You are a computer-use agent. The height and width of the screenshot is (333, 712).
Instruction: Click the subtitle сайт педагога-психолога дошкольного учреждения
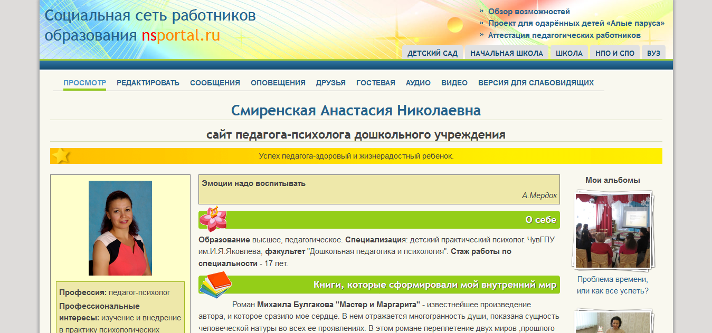[x=356, y=134]
